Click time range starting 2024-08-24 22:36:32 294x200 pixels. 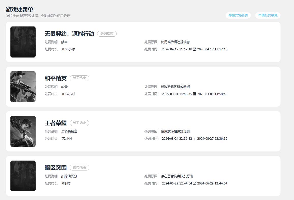[195, 138]
